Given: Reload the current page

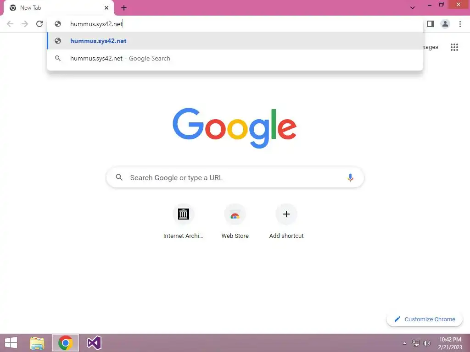Looking at the screenshot, I should 39,24.
